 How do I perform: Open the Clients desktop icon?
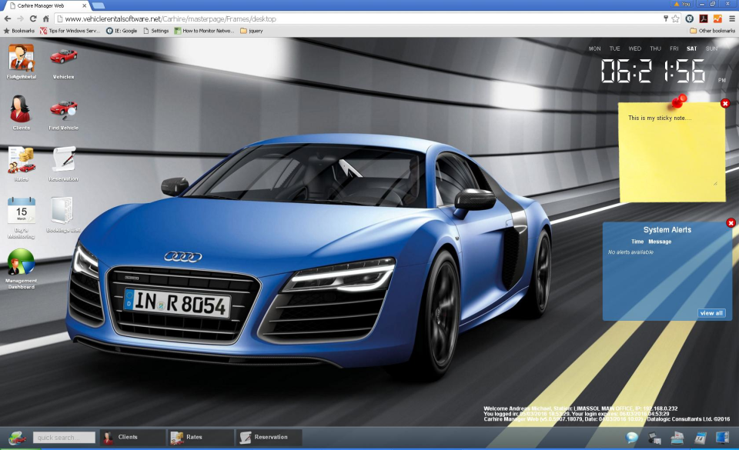pos(21,112)
